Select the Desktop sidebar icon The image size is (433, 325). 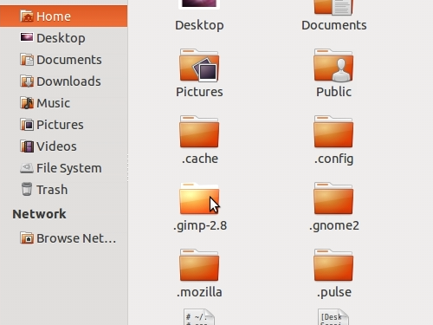click(27, 37)
